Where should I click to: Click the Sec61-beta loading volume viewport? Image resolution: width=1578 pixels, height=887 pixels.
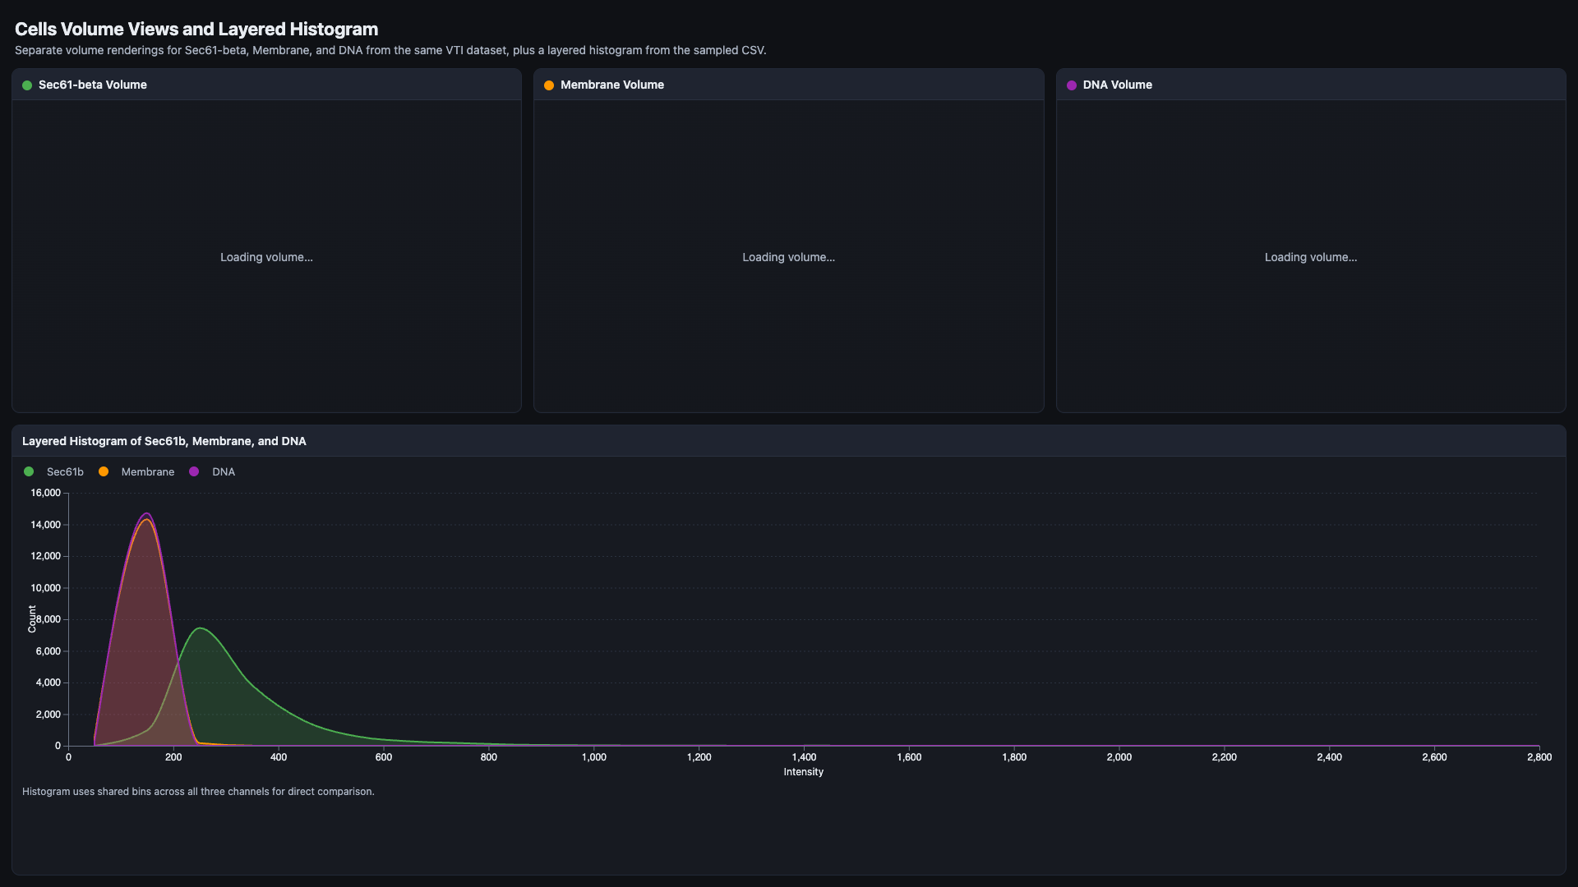(x=266, y=256)
